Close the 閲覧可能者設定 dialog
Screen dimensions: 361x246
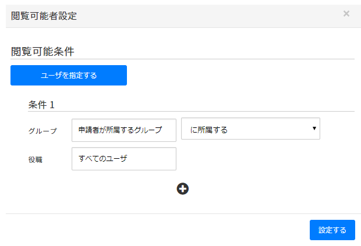coord(346,13)
